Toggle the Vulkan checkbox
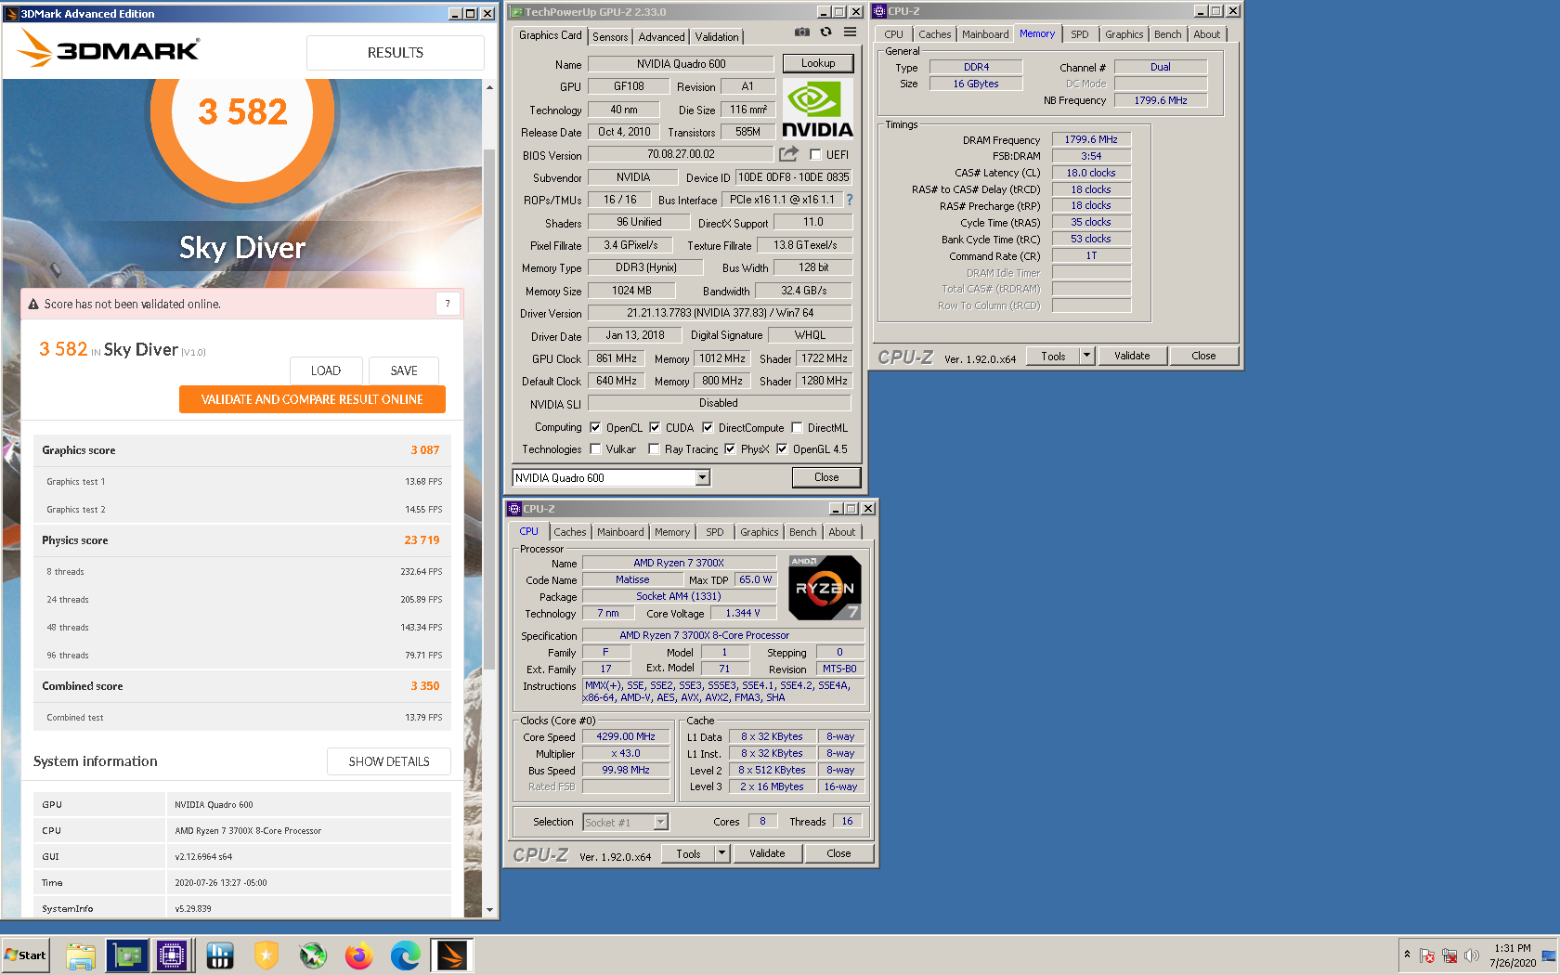The image size is (1560, 975). 595,449
